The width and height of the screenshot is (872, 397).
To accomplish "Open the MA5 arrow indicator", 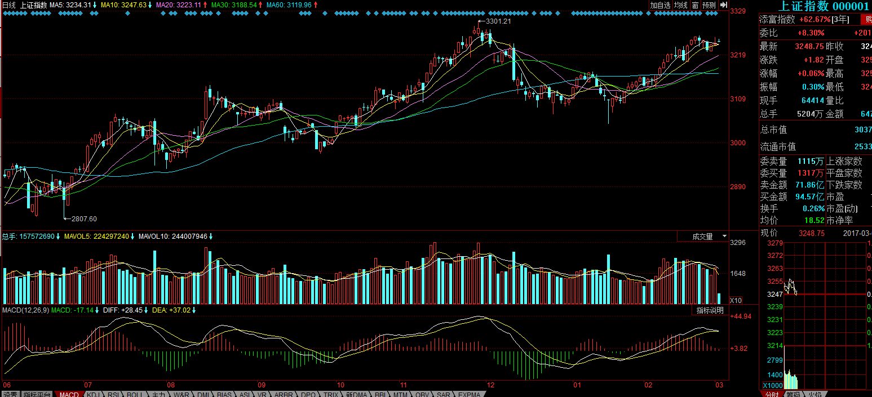I will click(95, 5).
